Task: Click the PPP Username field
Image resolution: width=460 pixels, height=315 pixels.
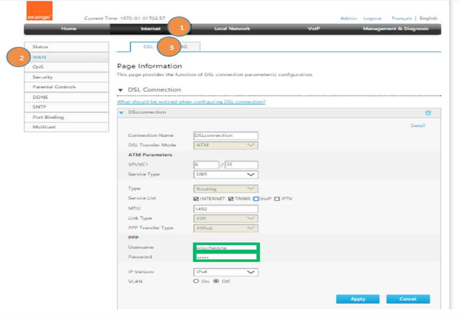Action: [x=226, y=247]
